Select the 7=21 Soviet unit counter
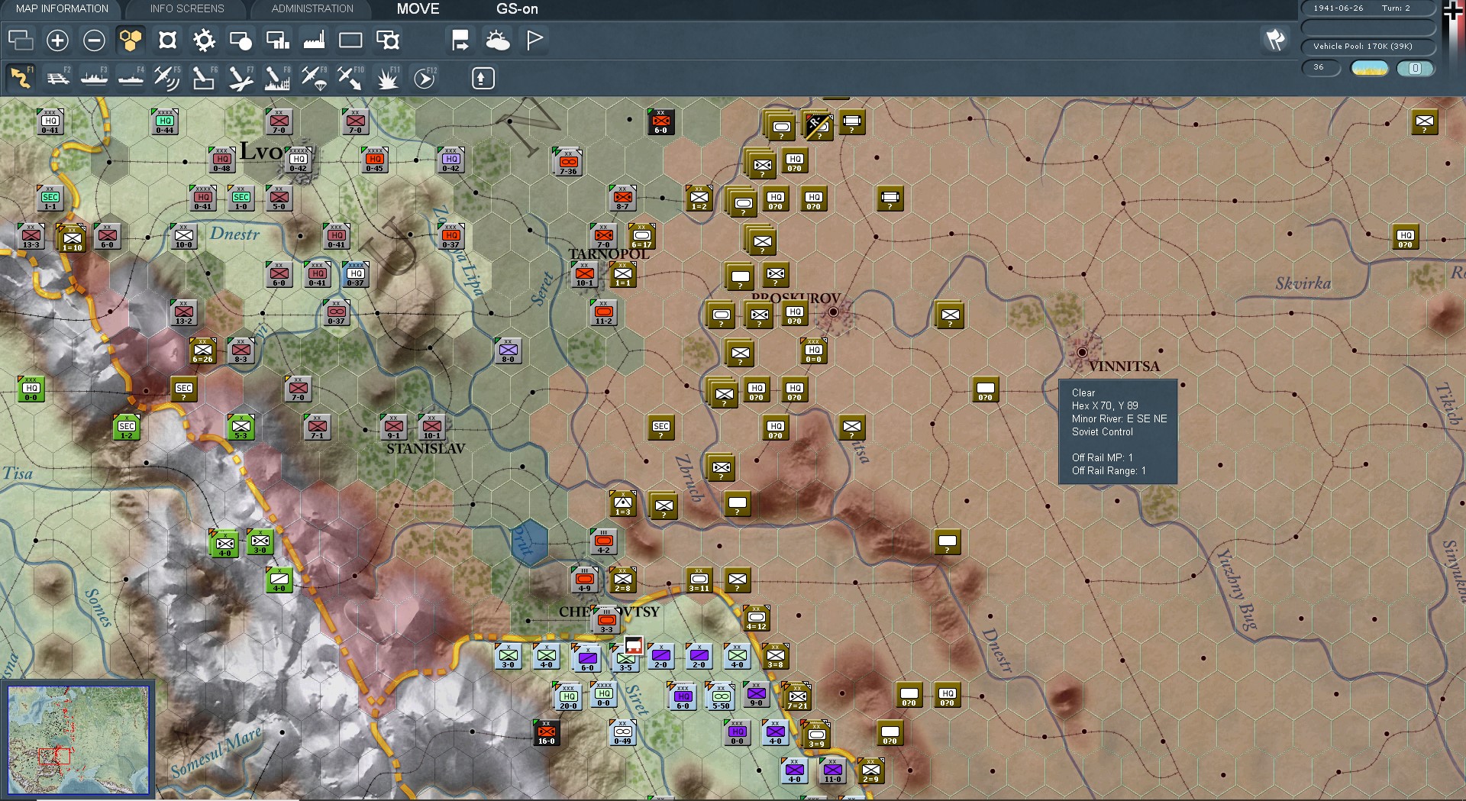This screenshot has width=1466, height=801. click(x=797, y=696)
